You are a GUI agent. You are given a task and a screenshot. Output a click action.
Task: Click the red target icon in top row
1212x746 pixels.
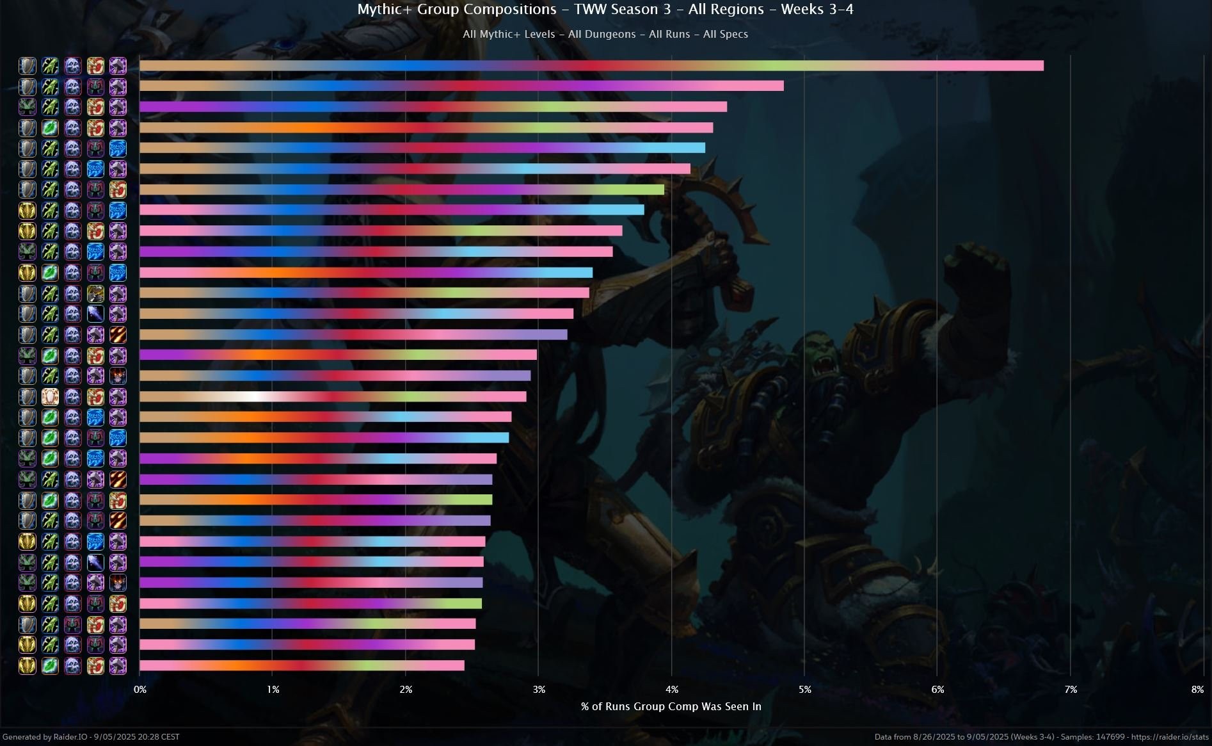pos(95,66)
